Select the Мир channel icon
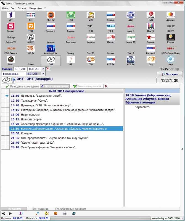Image resolution: width=185 pixels, height=221 pixels. [x=171, y=59]
